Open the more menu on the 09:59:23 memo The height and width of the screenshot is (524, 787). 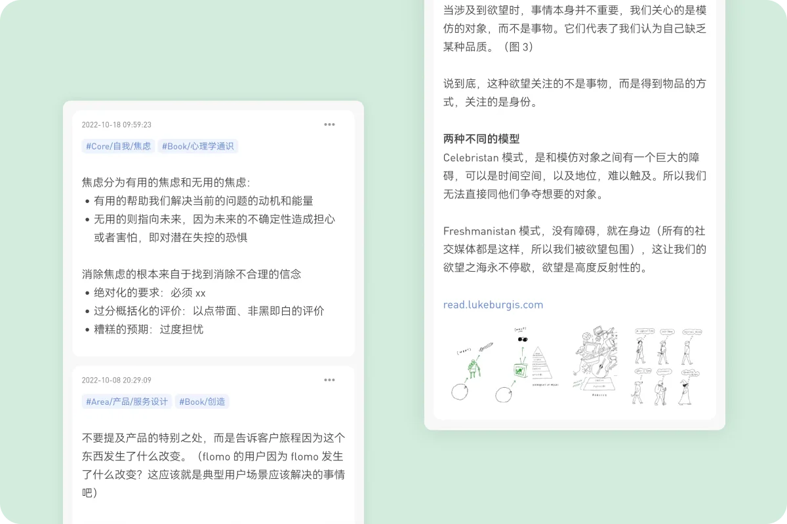tap(329, 124)
